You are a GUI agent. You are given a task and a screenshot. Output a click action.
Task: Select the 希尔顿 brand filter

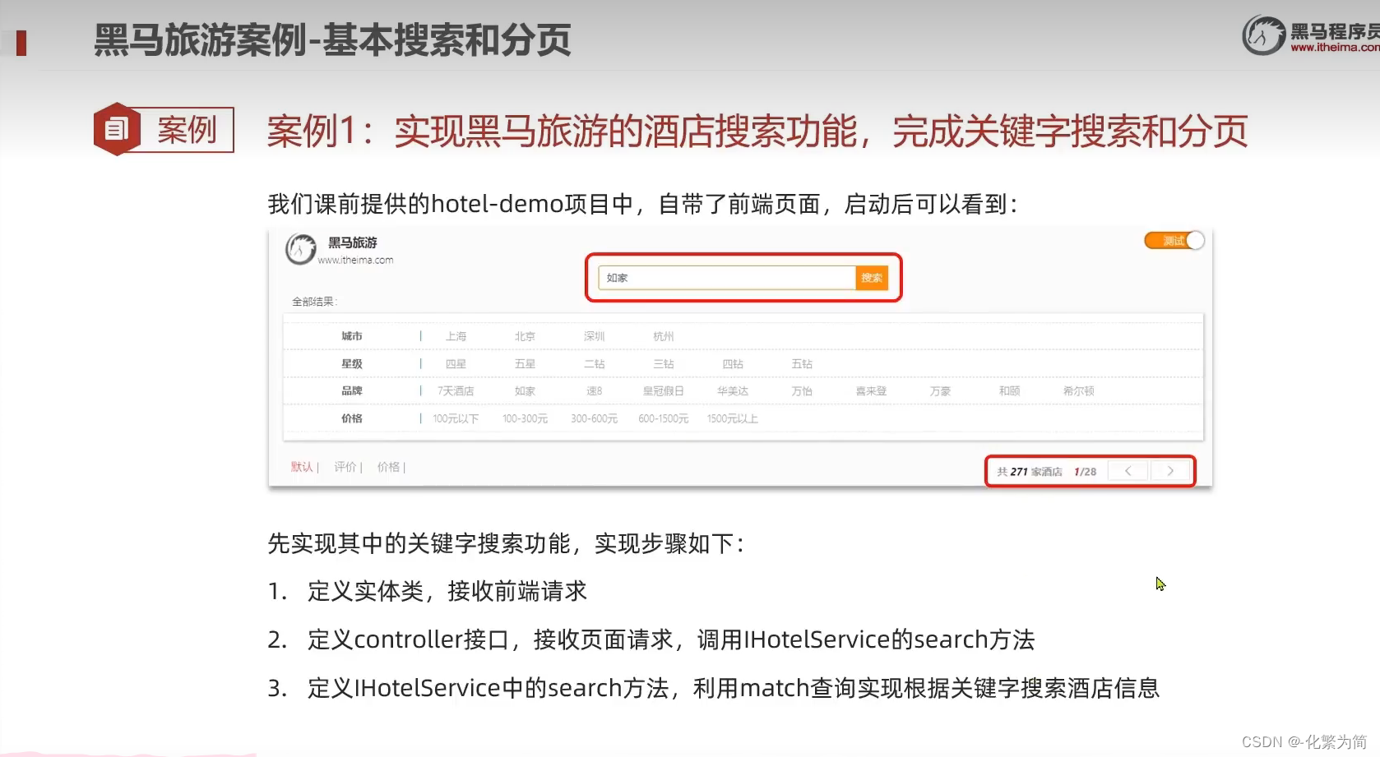(x=1078, y=391)
